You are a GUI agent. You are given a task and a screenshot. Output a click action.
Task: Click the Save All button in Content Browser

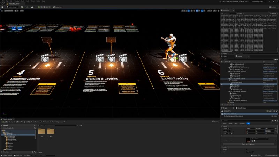pos(20,122)
